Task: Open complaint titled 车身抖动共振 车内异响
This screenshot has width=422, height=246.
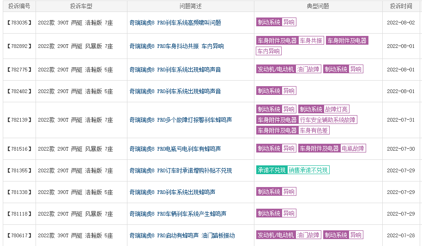Action: pos(176,46)
